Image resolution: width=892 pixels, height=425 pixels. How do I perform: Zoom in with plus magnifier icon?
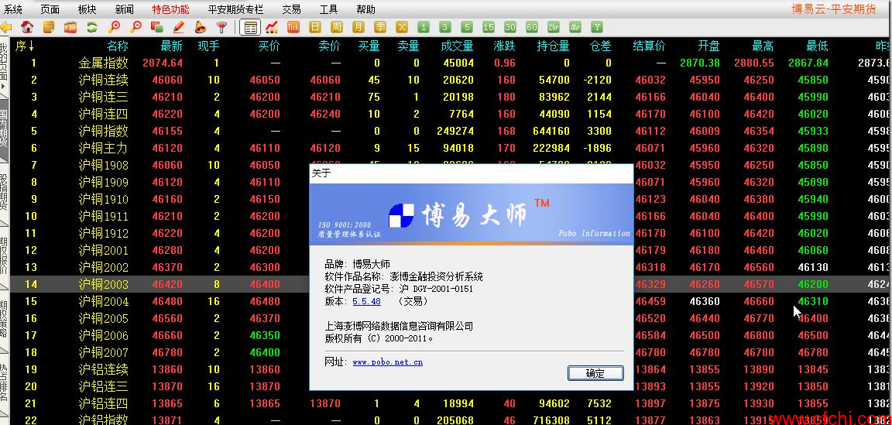pos(115,27)
